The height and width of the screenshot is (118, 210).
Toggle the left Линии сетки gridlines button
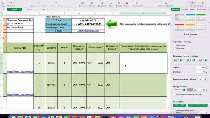click(179, 106)
